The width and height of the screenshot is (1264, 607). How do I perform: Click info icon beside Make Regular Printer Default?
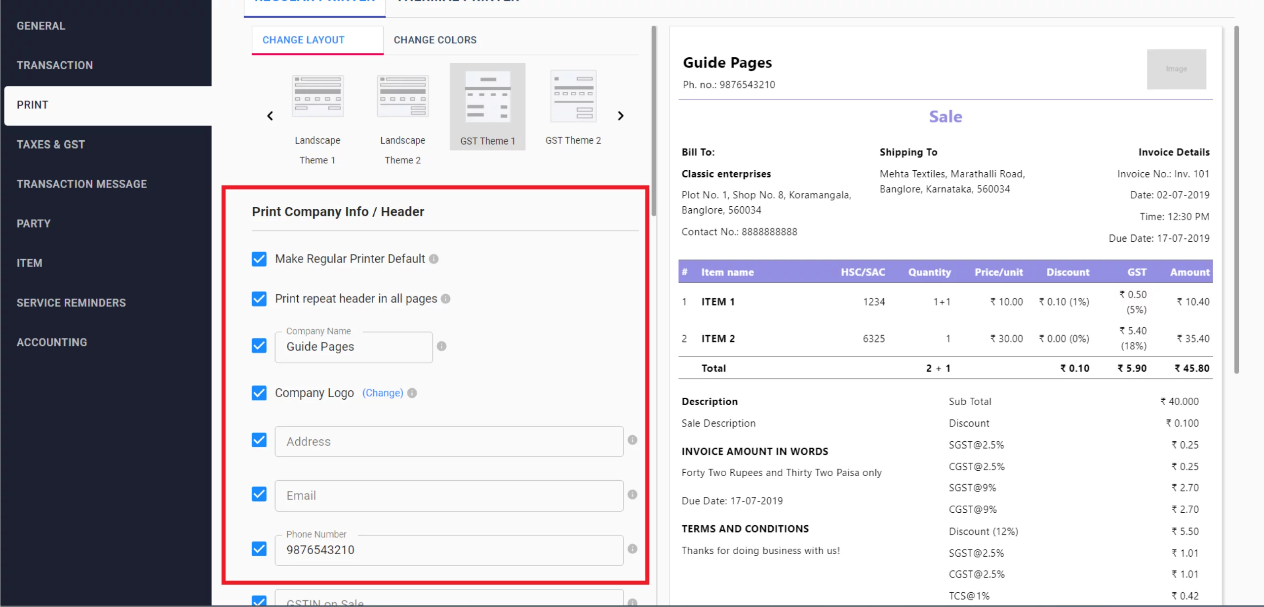click(x=434, y=259)
